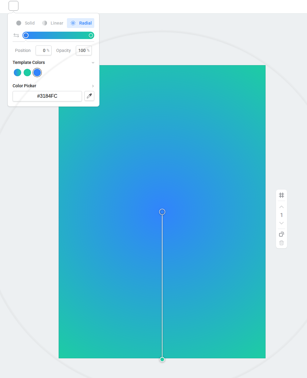Reverse gradient with the swap arrows icon
Image resolution: width=307 pixels, height=378 pixels.
click(16, 35)
